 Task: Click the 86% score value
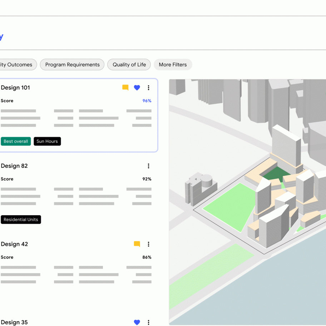pos(147,257)
